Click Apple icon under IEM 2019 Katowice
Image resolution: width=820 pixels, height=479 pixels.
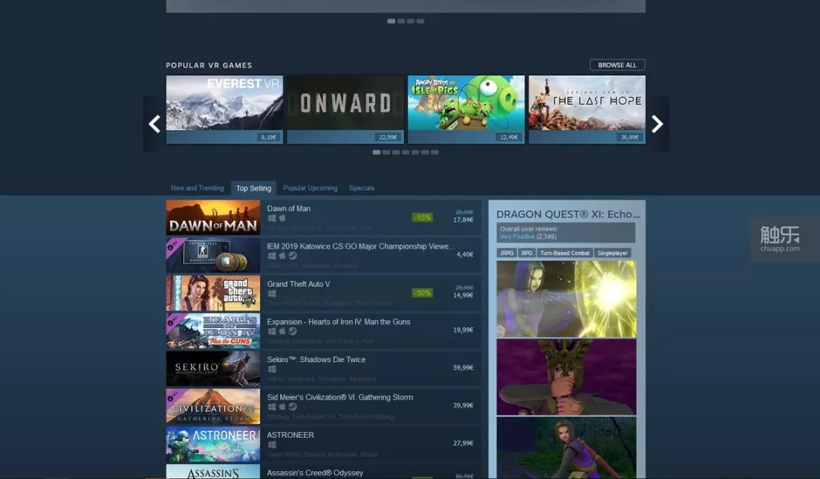(x=282, y=256)
